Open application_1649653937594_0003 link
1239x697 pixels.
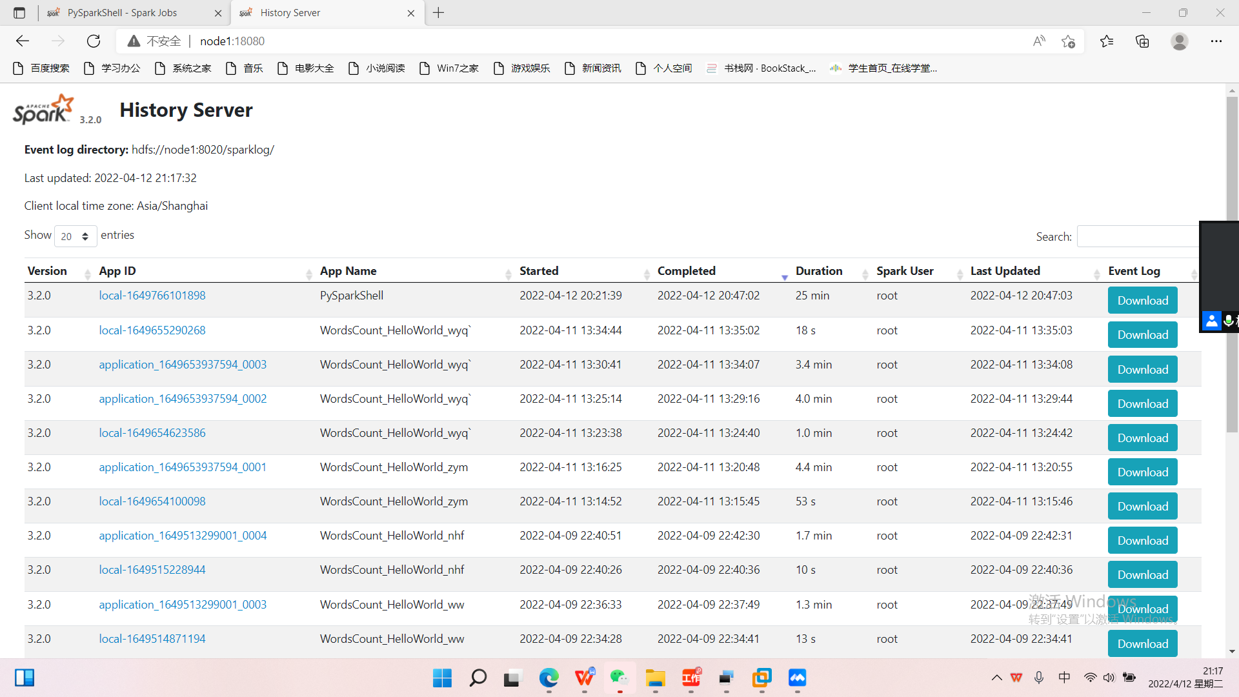[x=183, y=365]
